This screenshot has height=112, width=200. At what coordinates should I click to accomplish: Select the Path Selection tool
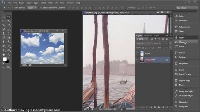tap(3, 50)
